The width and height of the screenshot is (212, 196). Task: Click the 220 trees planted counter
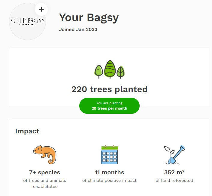(109, 89)
